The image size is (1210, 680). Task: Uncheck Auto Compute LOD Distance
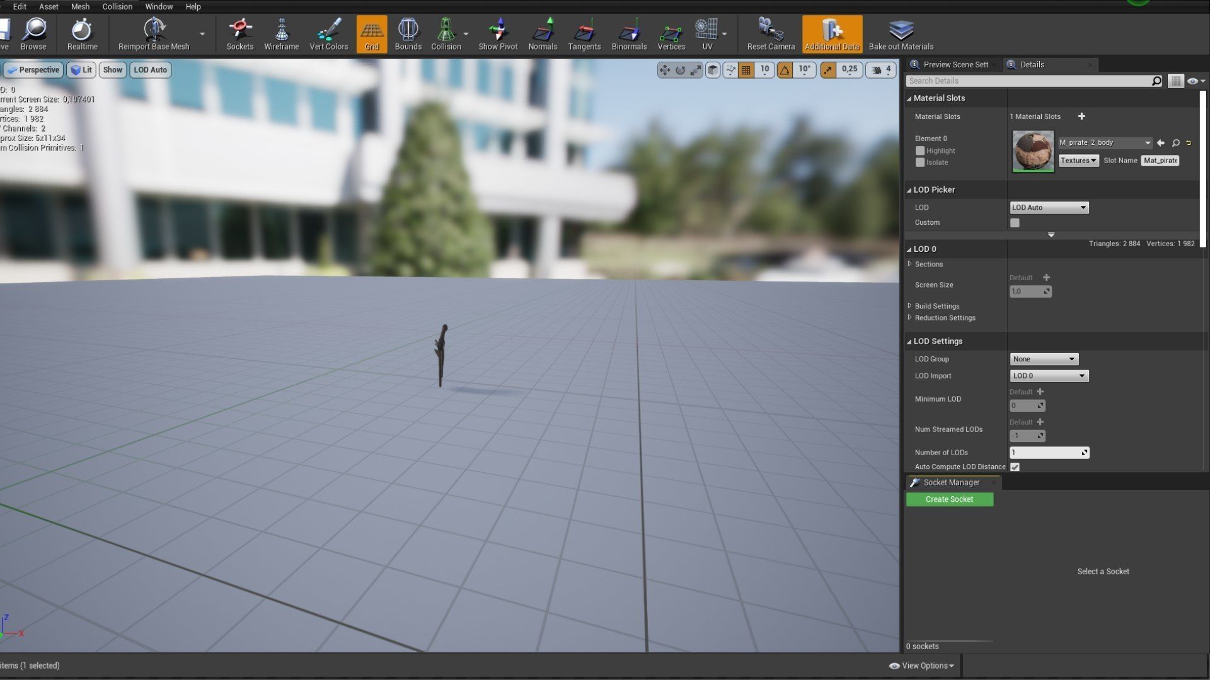[1015, 467]
